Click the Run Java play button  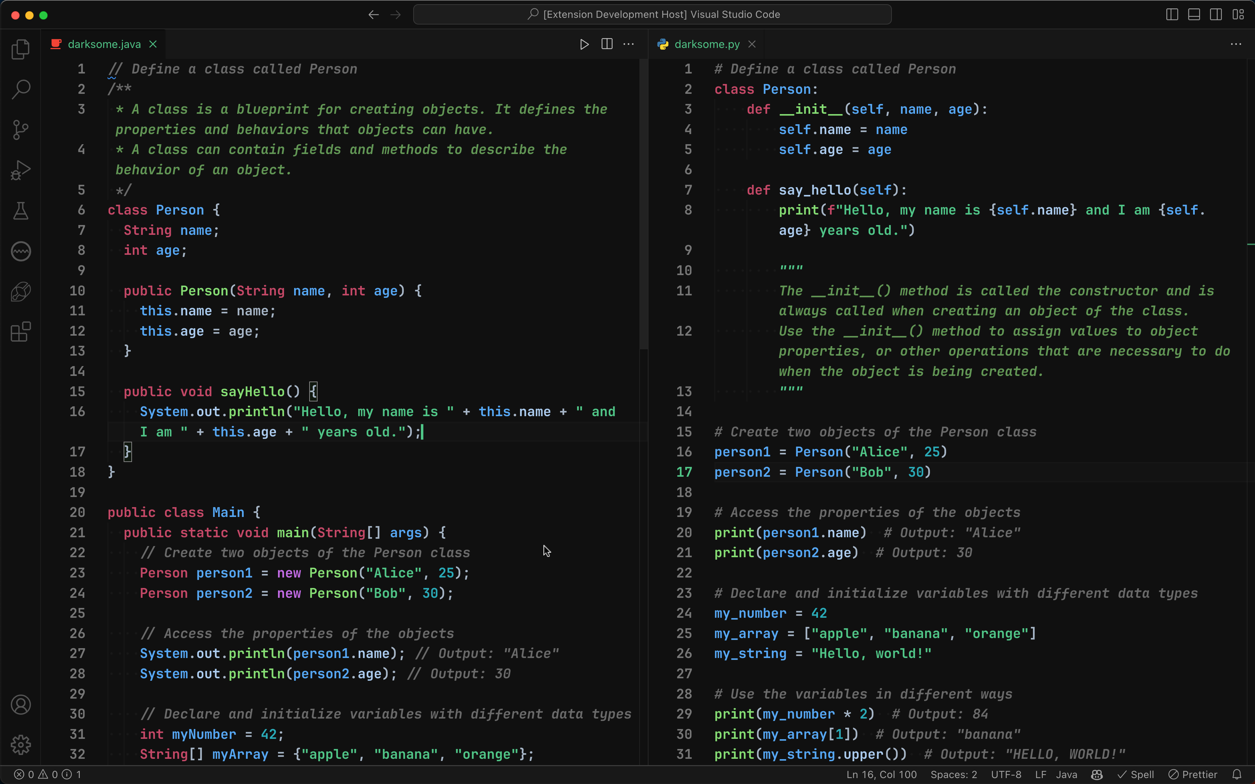pos(584,44)
